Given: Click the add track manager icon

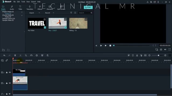Looking at the screenshot, I should (2, 61).
